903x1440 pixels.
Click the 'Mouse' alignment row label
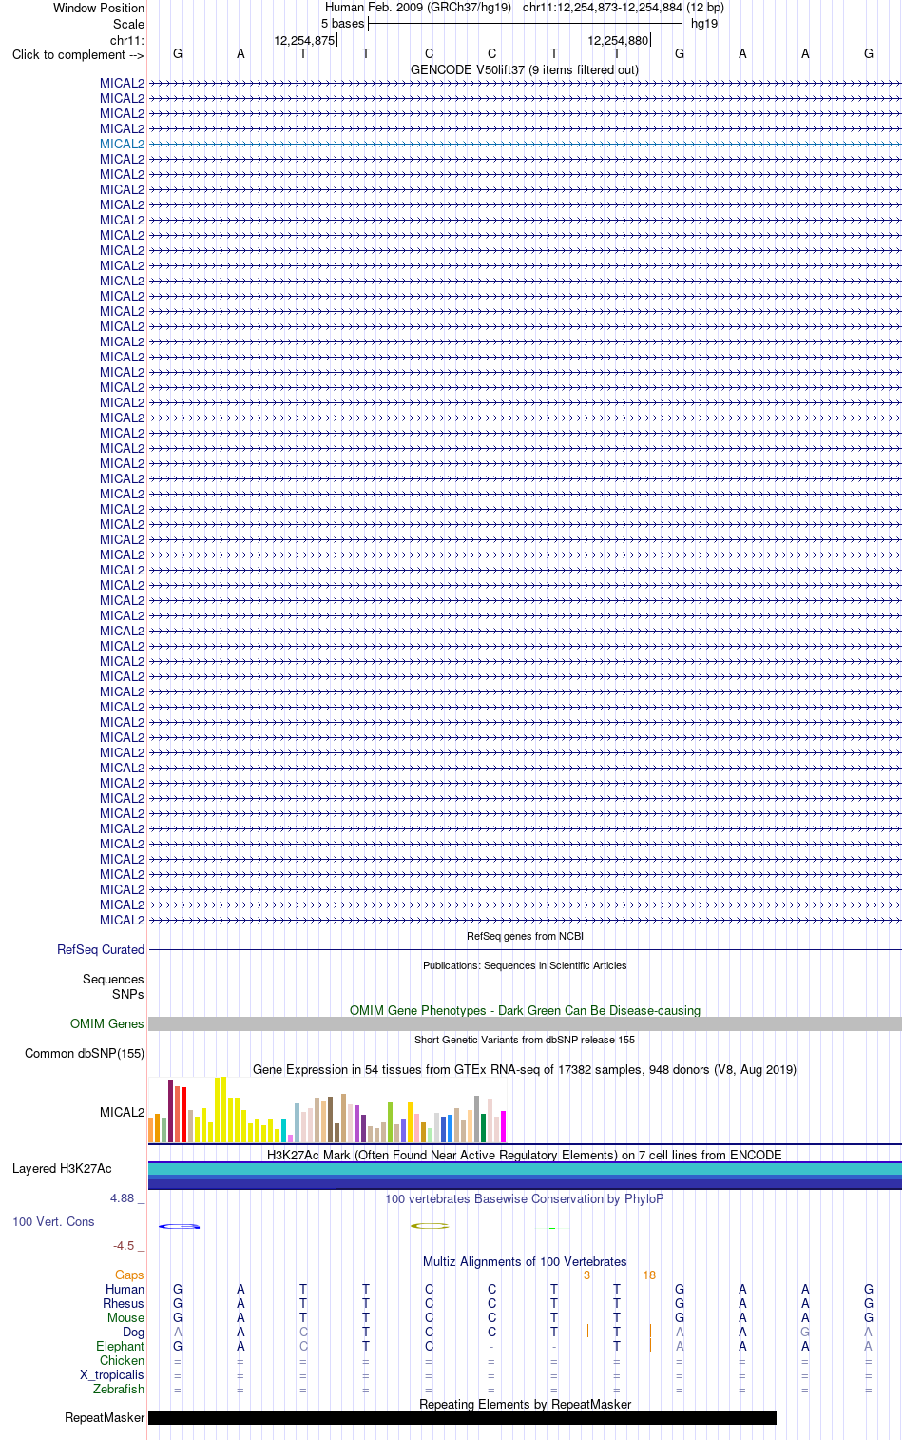125,1317
